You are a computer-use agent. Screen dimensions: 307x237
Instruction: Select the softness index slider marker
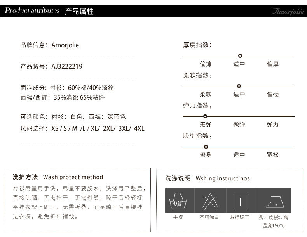239,86
